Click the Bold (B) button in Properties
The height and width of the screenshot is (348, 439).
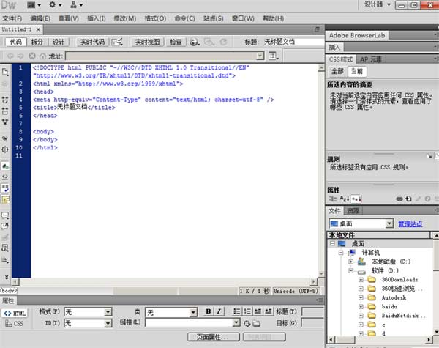pyautogui.click(x=209, y=311)
